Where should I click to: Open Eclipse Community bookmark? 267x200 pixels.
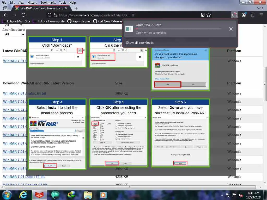tap(49, 21)
